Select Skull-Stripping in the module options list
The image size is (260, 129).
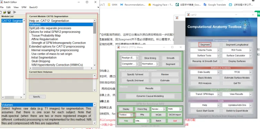(x=41, y=61)
